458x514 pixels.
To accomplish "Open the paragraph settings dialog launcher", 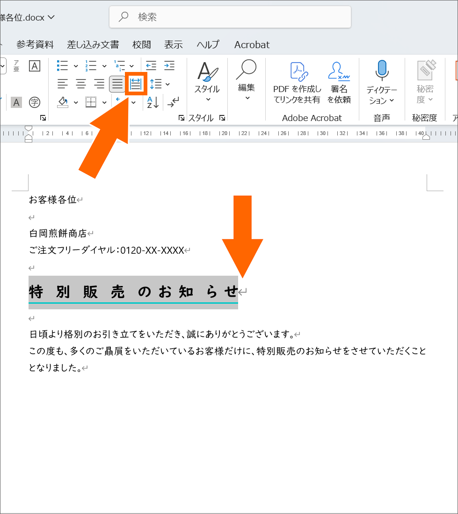I will tap(182, 118).
